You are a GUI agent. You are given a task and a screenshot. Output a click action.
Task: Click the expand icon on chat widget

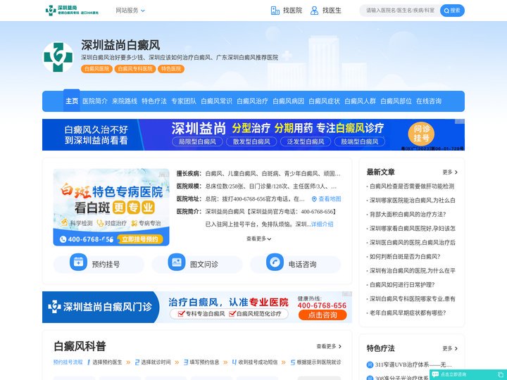pyautogui.click(x=501, y=374)
